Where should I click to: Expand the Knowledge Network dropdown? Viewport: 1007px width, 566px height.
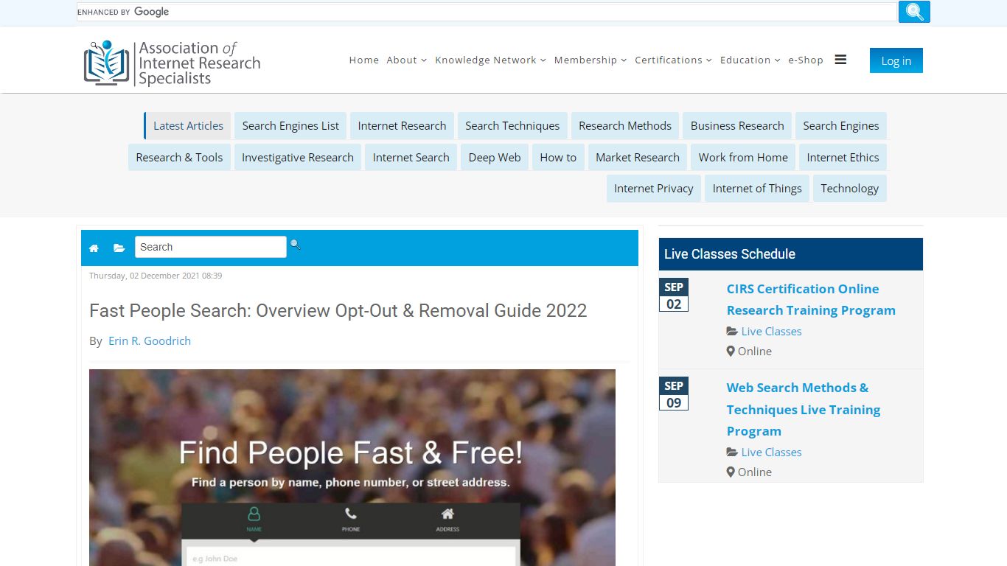(x=490, y=60)
